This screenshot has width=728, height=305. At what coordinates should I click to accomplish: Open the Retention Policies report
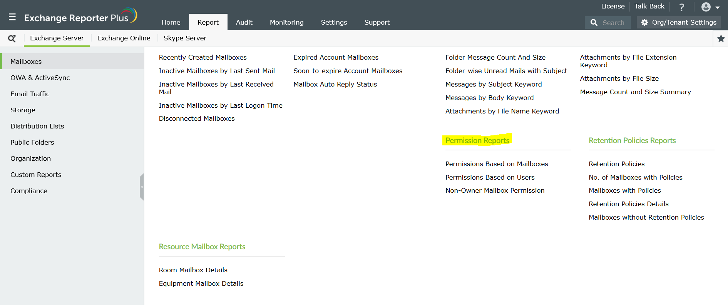point(617,164)
